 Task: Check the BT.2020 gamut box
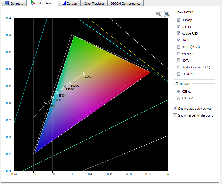pos(178,74)
